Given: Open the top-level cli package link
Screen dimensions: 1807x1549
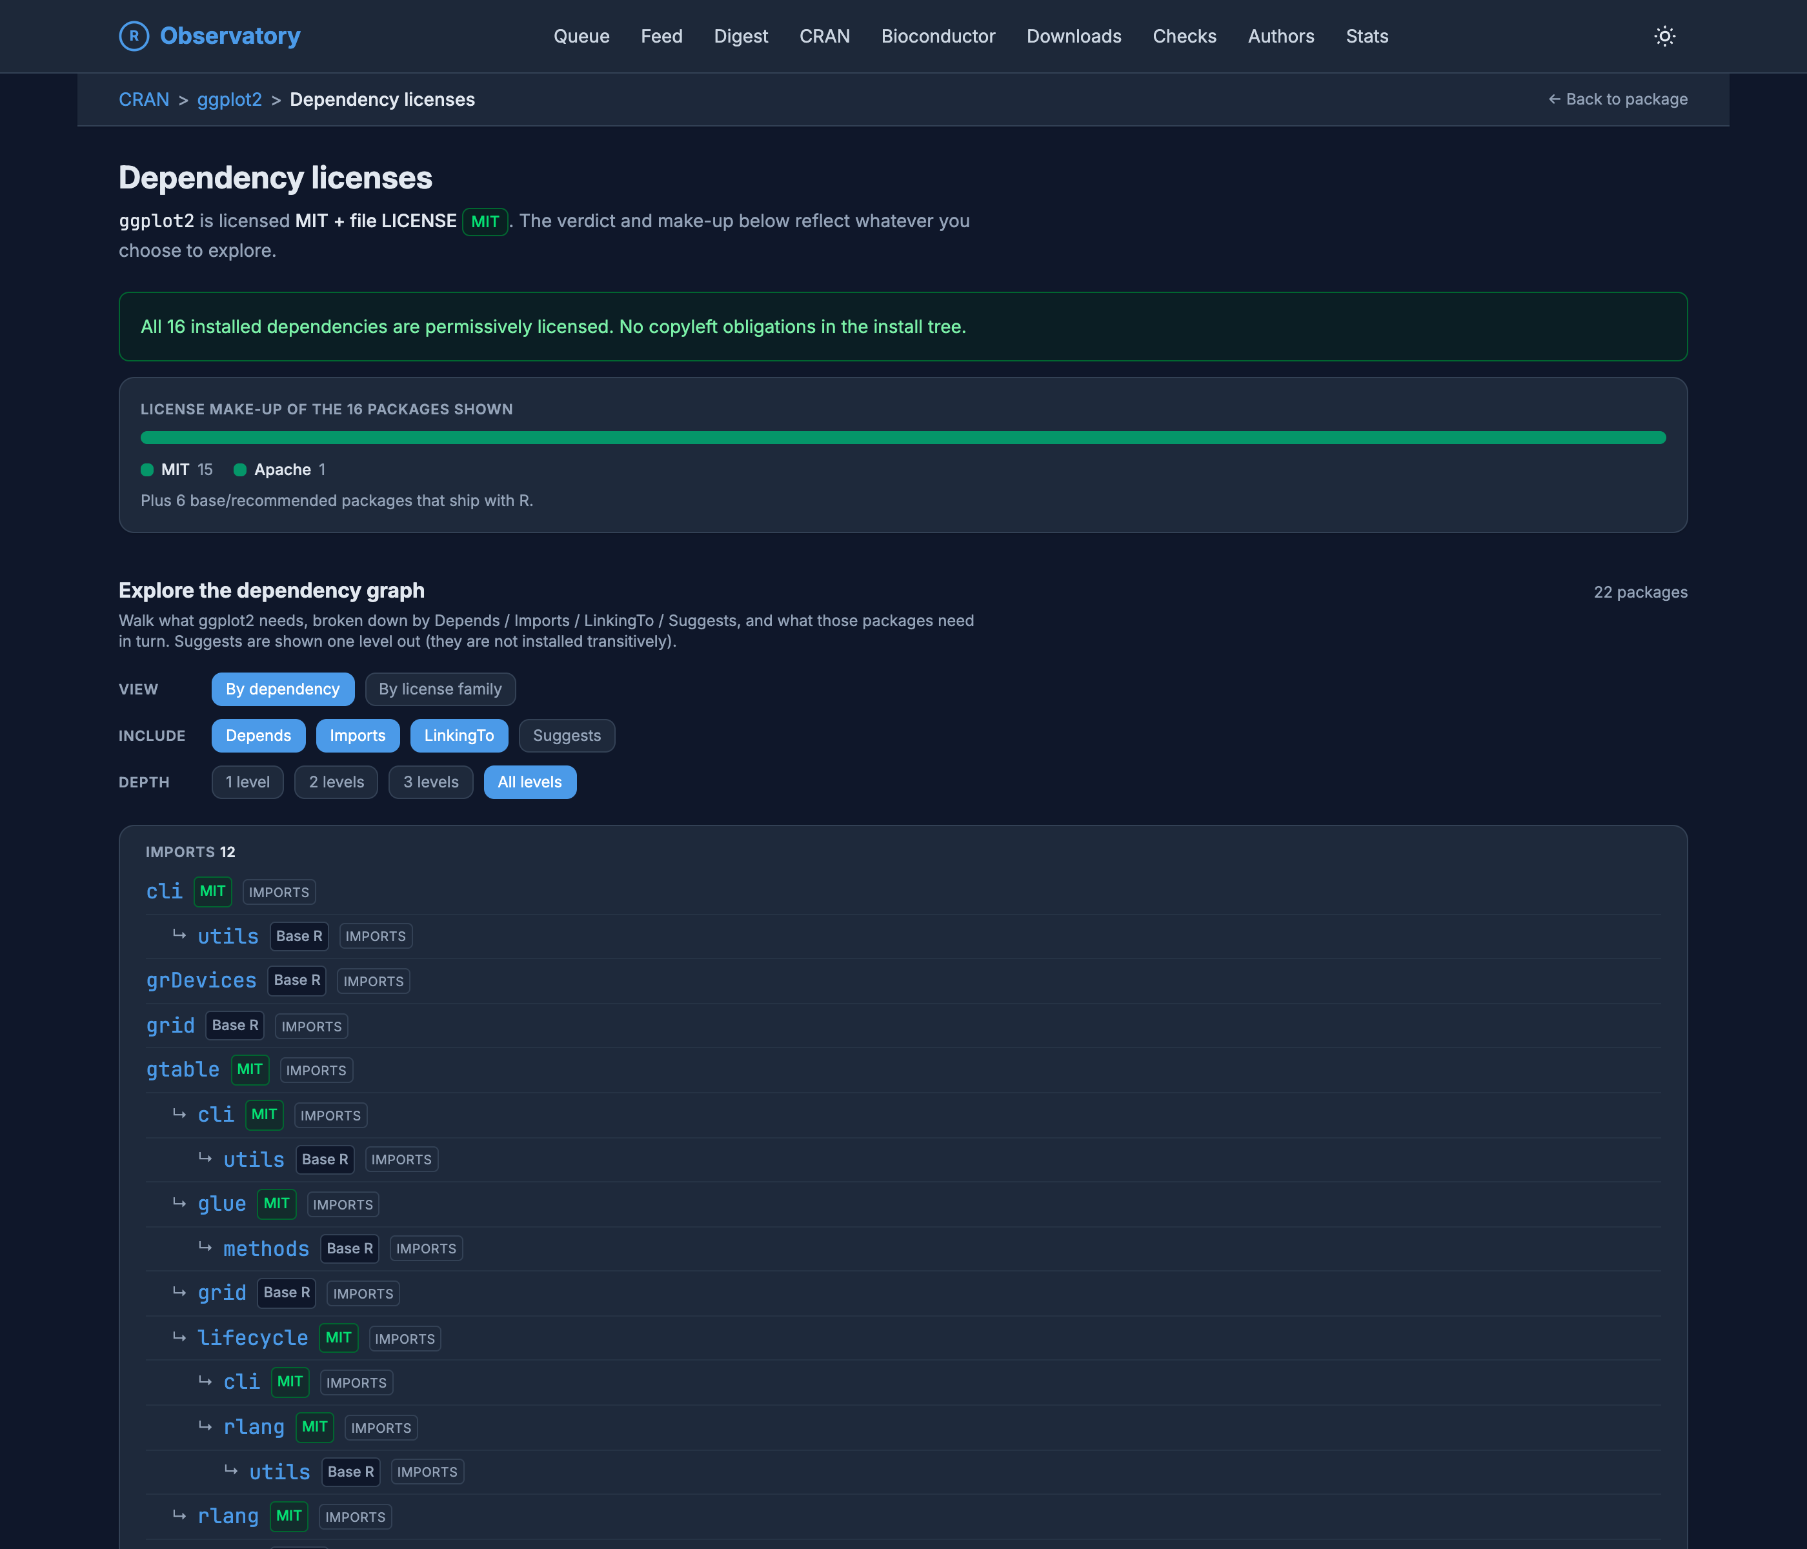Looking at the screenshot, I should tap(164, 891).
